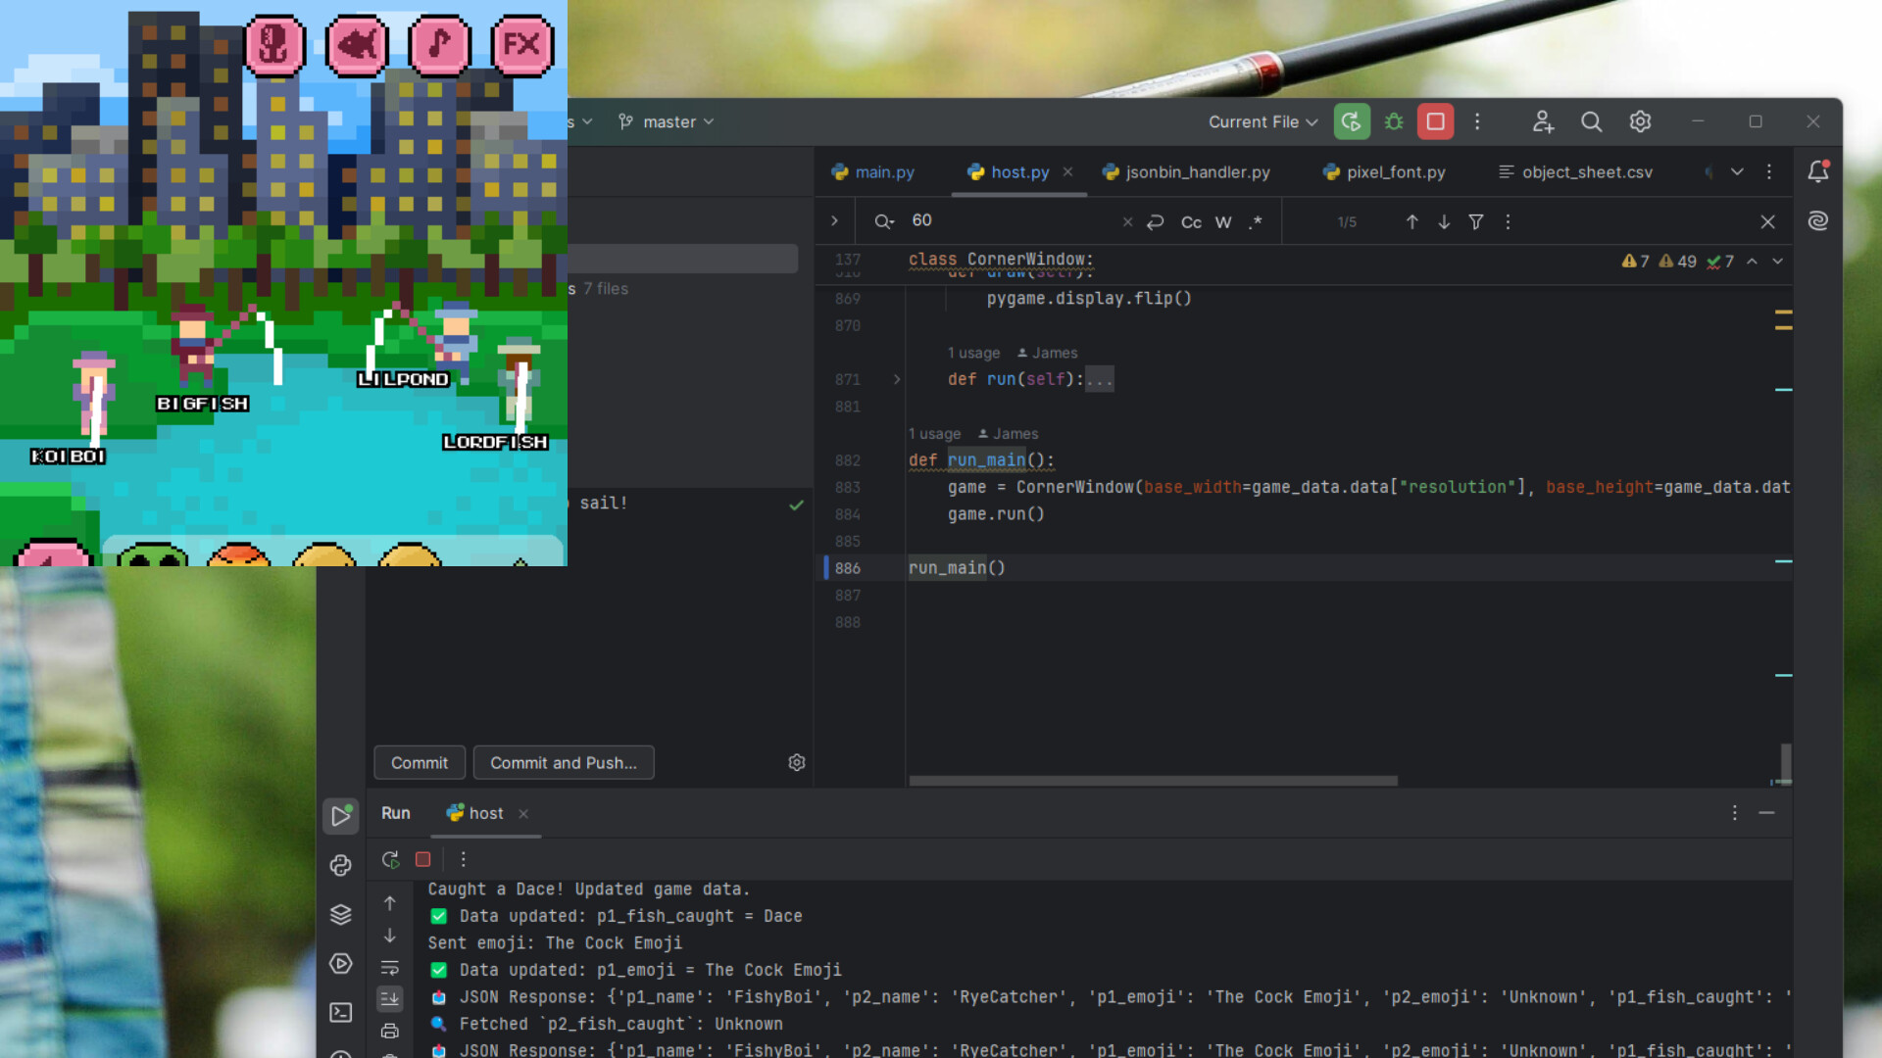Image resolution: width=1882 pixels, height=1058 pixels.
Task: Open the master branch dropdown
Action: [x=666, y=121]
